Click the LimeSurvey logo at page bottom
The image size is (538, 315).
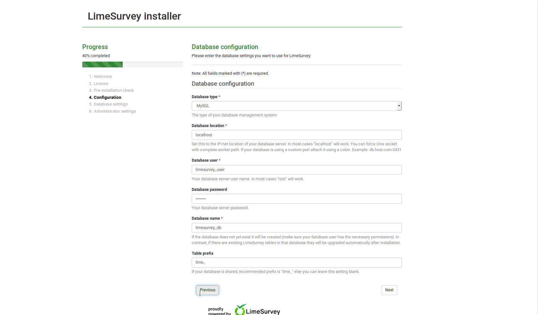click(257, 310)
